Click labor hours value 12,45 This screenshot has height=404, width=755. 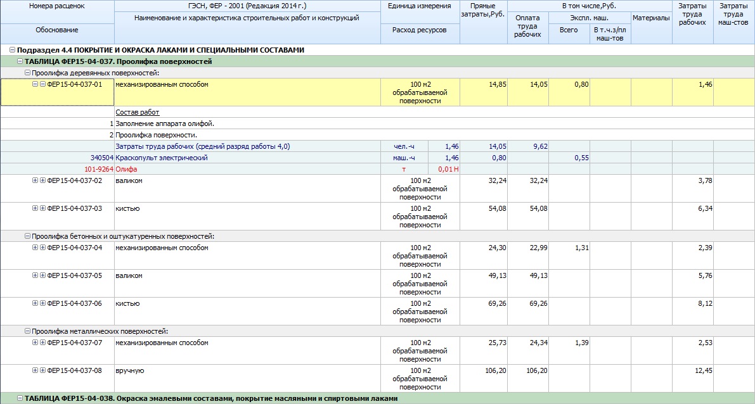pos(704,370)
